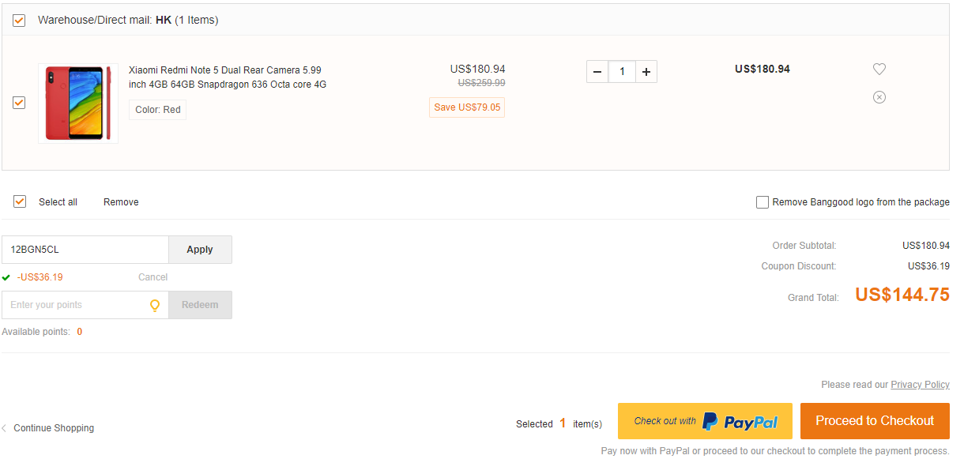The height and width of the screenshot is (459, 964).
Task: Enable Remove Banggood logo from the package
Action: (x=763, y=202)
